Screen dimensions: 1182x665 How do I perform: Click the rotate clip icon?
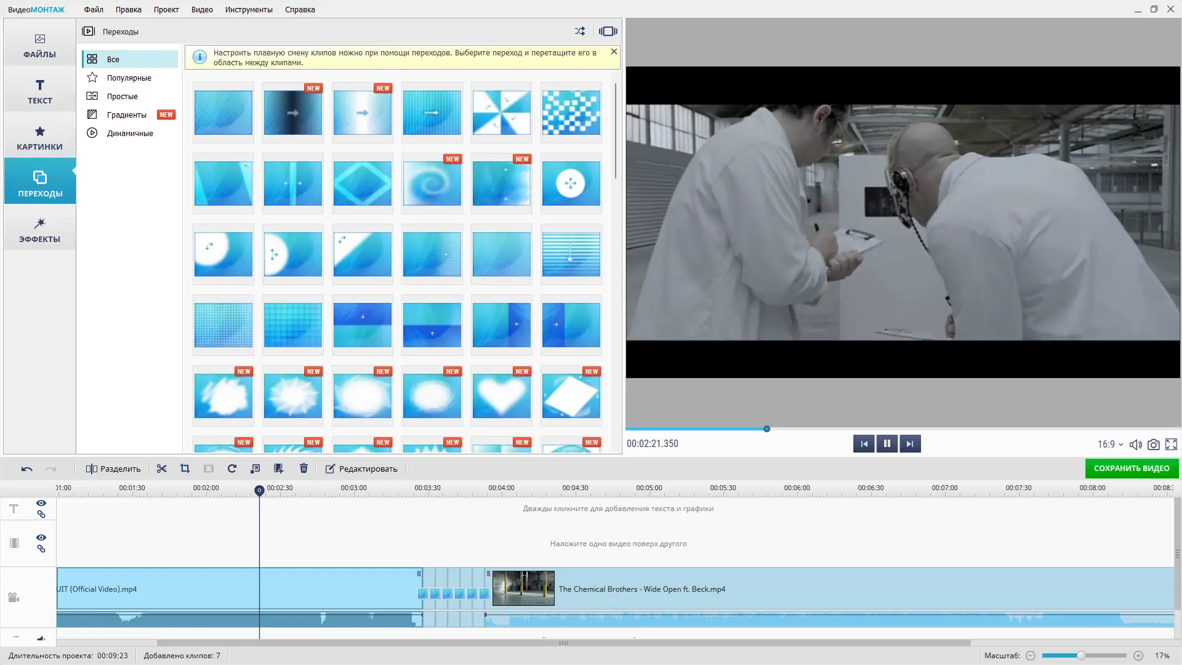pyautogui.click(x=232, y=469)
